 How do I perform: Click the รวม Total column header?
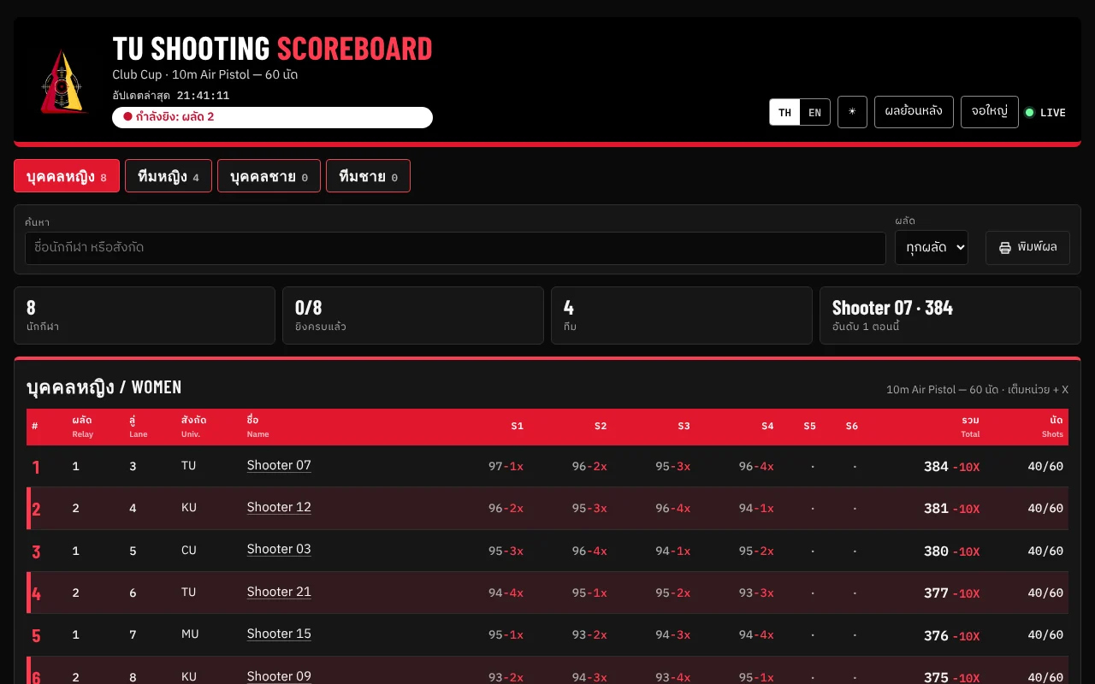click(x=970, y=427)
